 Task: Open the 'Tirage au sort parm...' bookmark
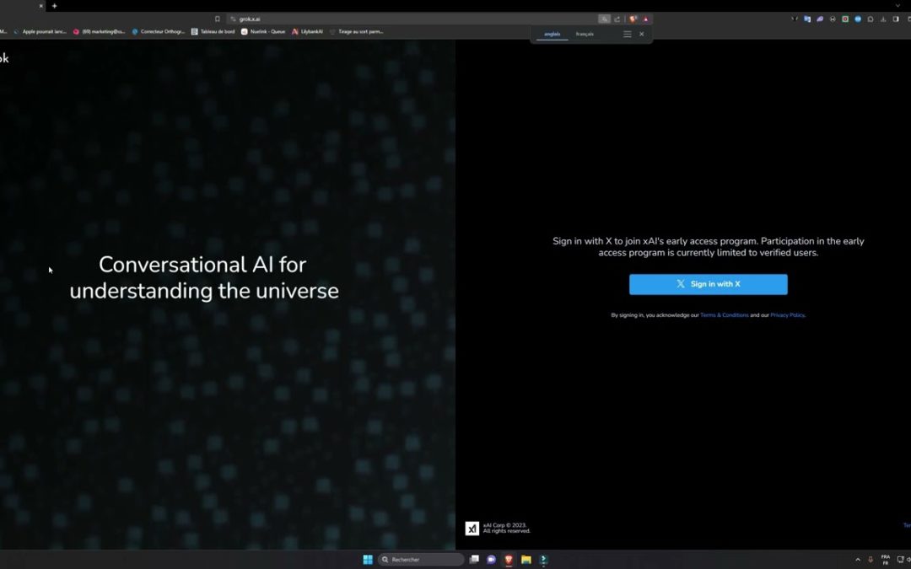(x=356, y=32)
